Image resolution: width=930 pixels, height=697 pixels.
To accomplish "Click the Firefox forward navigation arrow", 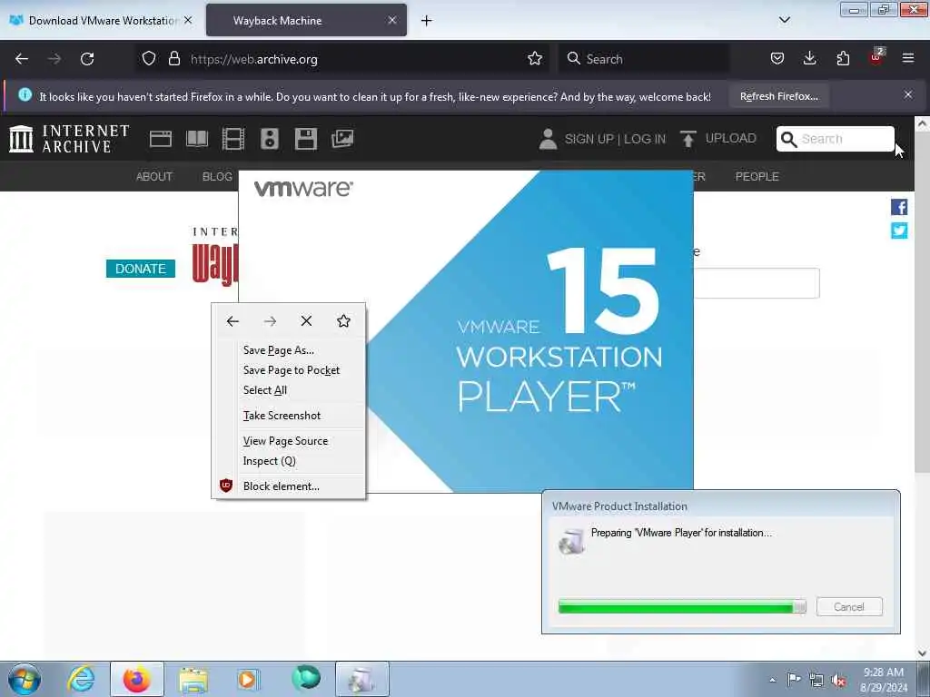I will (54, 59).
